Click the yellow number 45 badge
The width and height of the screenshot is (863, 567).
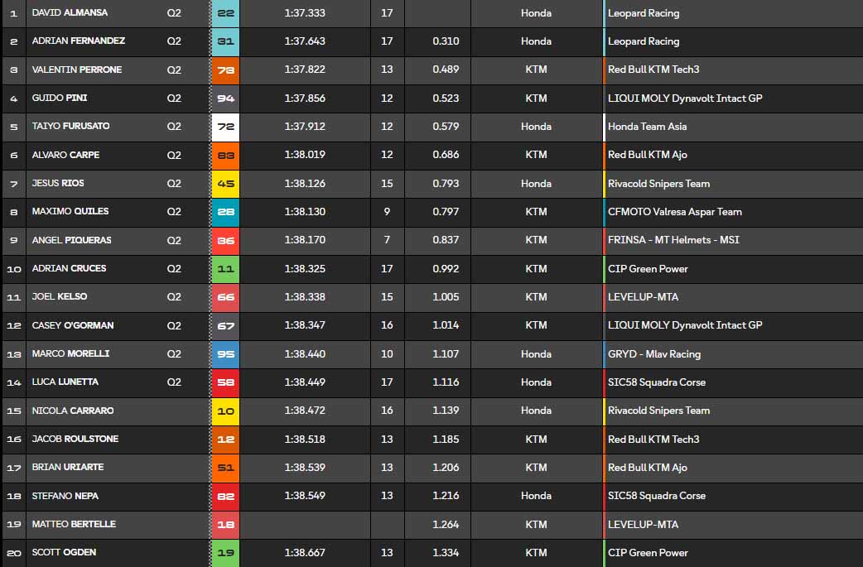click(x=225, y=184)
